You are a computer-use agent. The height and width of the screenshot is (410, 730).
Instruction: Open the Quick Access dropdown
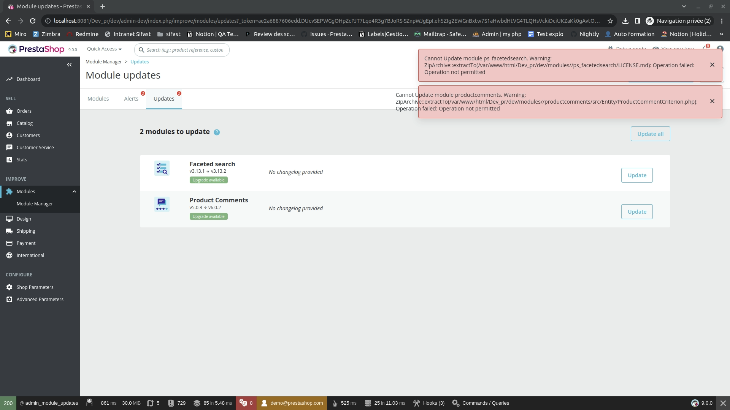[104, 49]
